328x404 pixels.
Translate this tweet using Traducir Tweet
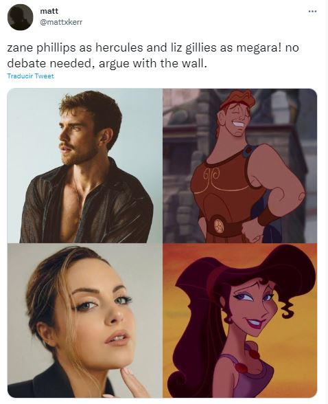pyautogui.click(x=31, y=76)
